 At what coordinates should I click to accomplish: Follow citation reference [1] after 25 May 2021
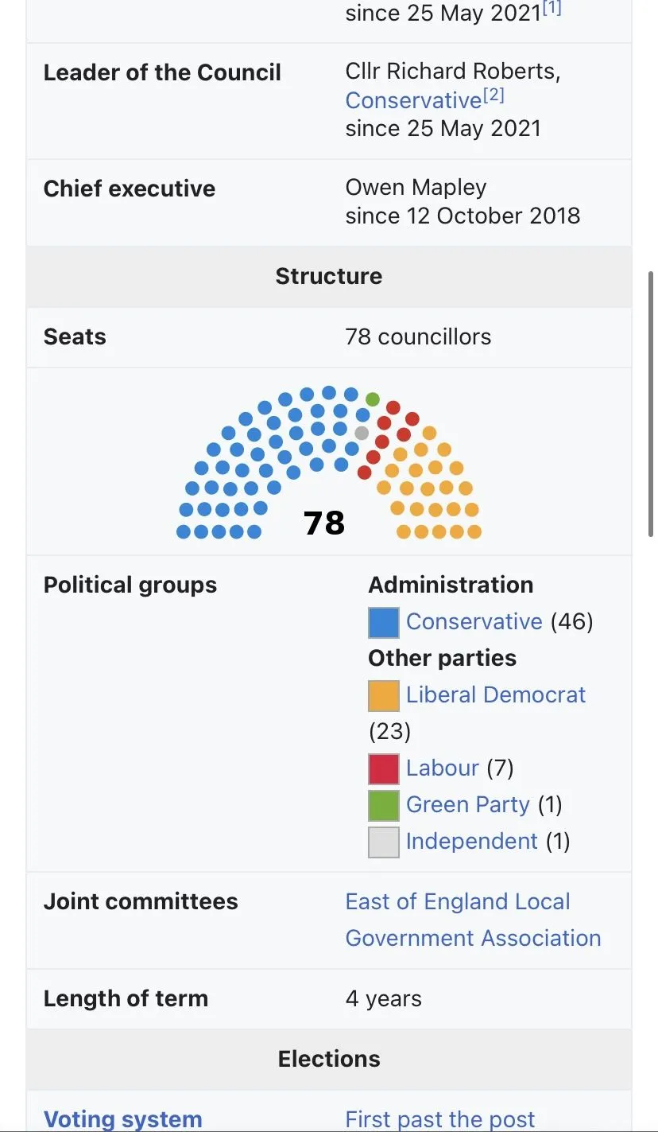click(x=552, y=8)
